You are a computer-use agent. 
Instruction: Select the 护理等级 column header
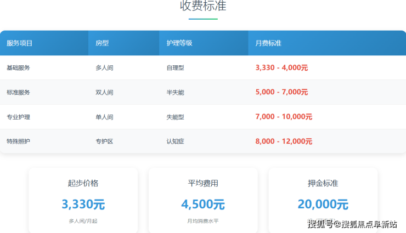point(179,43)
